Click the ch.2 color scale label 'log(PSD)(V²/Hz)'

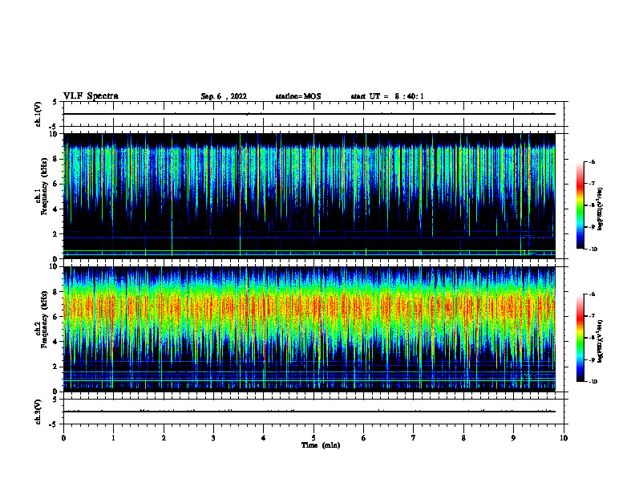[x=601, y=341]
